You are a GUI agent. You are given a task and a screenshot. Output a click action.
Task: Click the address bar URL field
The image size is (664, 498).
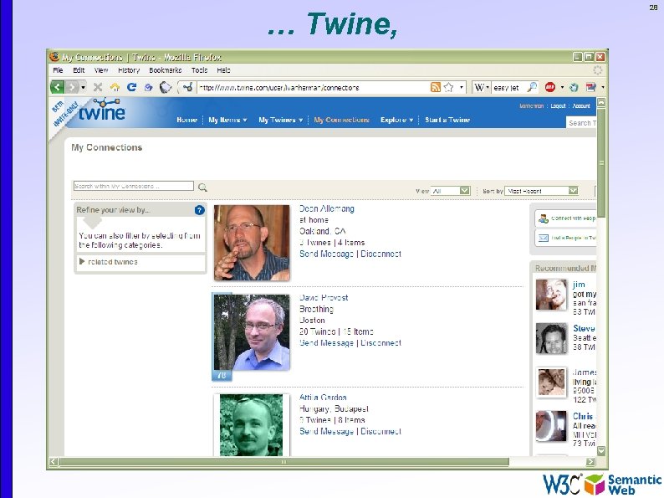pos(314,87)
